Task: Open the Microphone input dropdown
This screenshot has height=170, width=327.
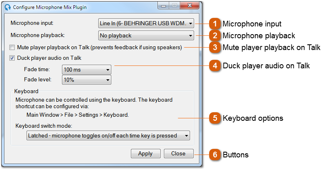Action: click(146, 23)
